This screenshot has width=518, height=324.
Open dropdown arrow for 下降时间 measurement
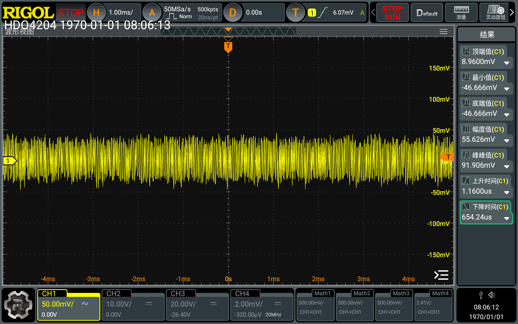point(506,218)
